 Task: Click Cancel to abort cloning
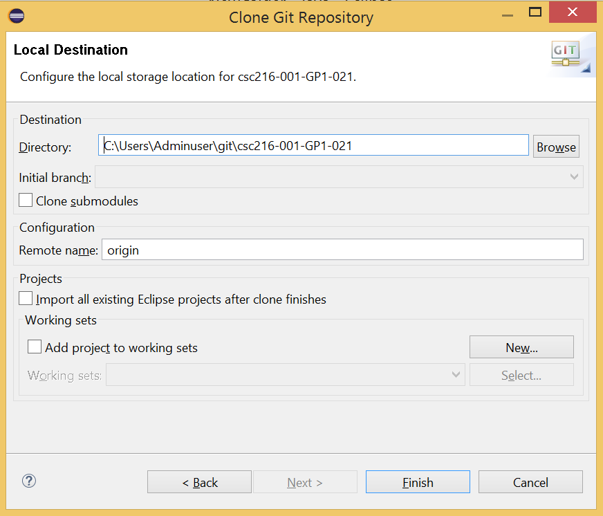pyautogui.click(x=530, y=482)
